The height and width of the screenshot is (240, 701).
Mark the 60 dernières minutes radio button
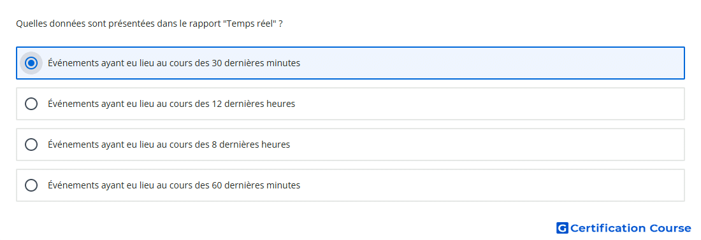click(x=31, y=185)
